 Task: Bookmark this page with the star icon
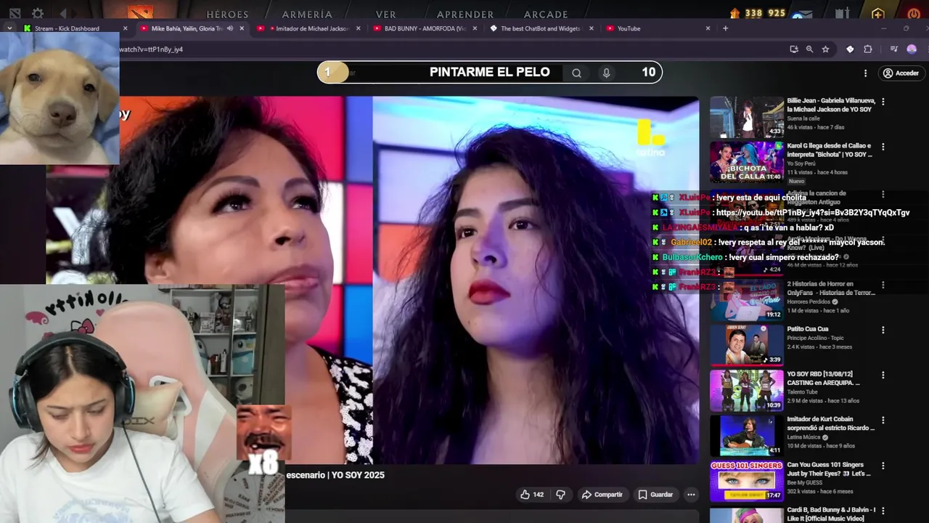[x=825, y=49]
